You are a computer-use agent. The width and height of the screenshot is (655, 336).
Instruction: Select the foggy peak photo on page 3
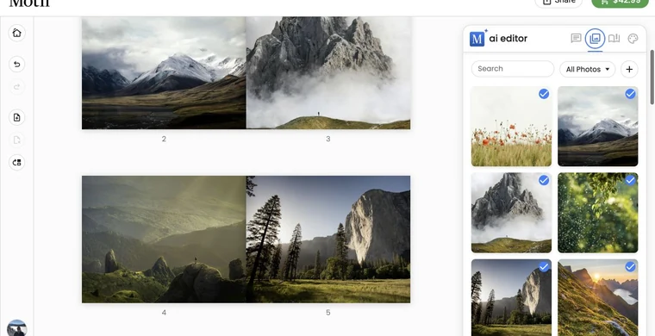(328, 72)
